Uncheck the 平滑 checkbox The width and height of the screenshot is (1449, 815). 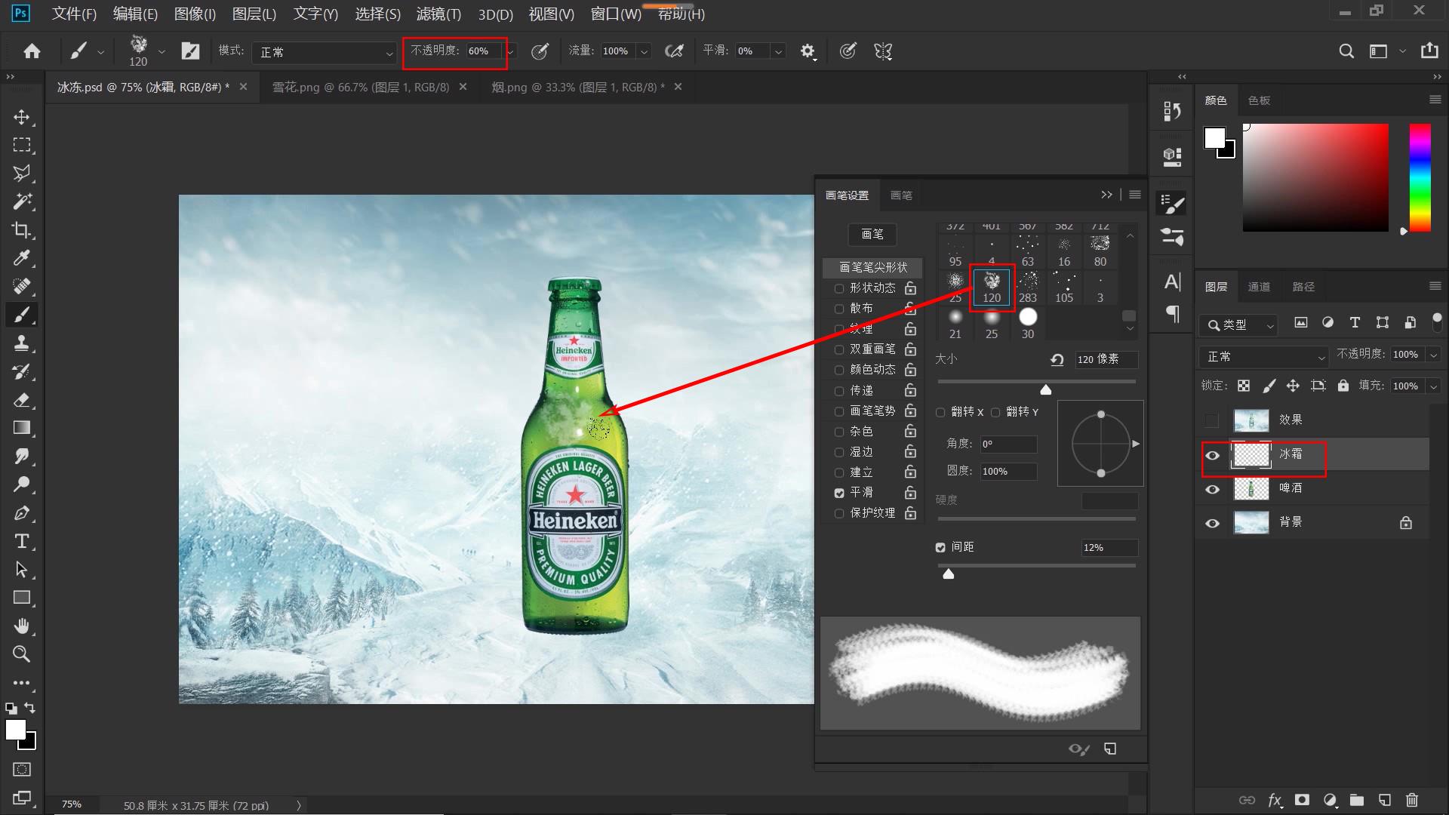click(x=839, y=493)
